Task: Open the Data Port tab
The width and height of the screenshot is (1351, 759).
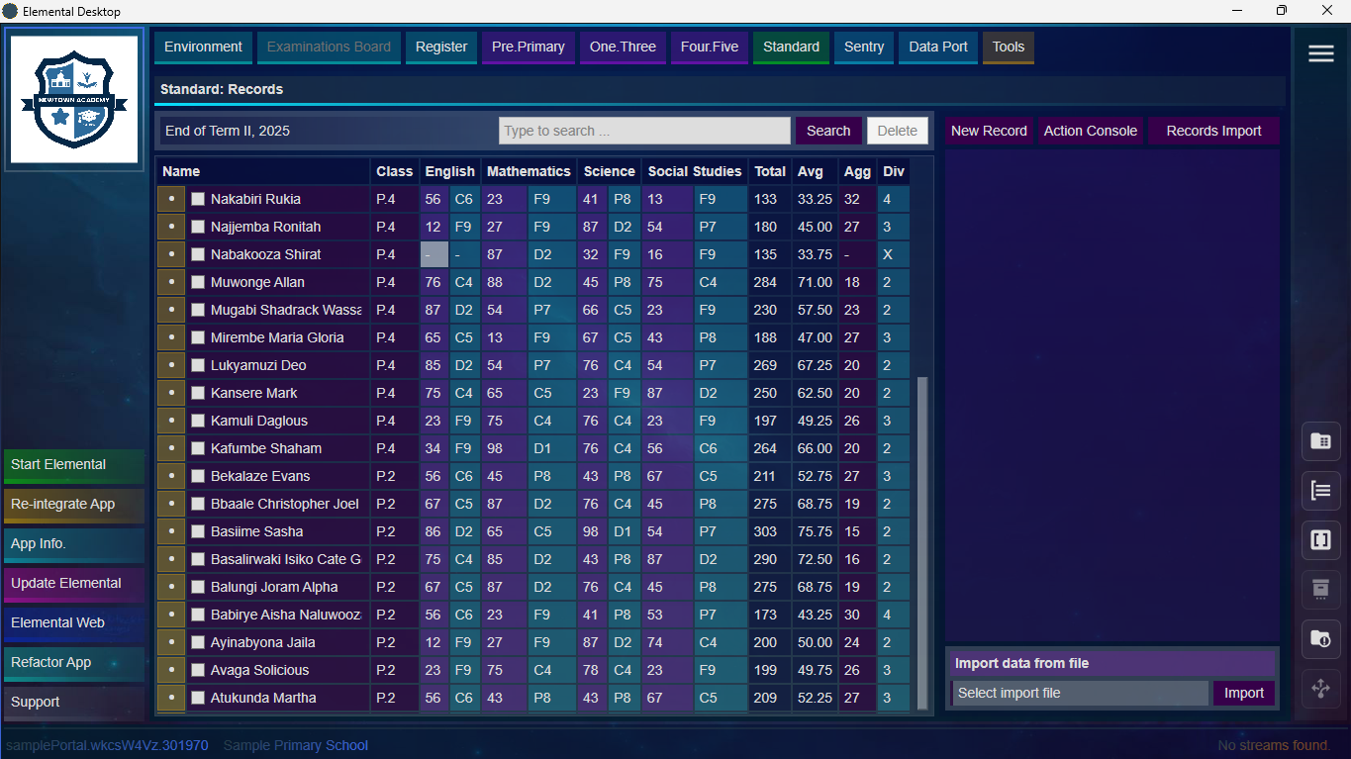Action: pyautogui.click(x=937, y=47)
